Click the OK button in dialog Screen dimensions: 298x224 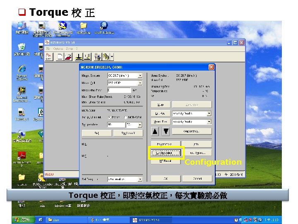[166, 179]
